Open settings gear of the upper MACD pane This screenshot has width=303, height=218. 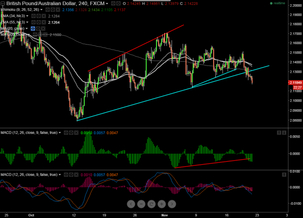71,133
